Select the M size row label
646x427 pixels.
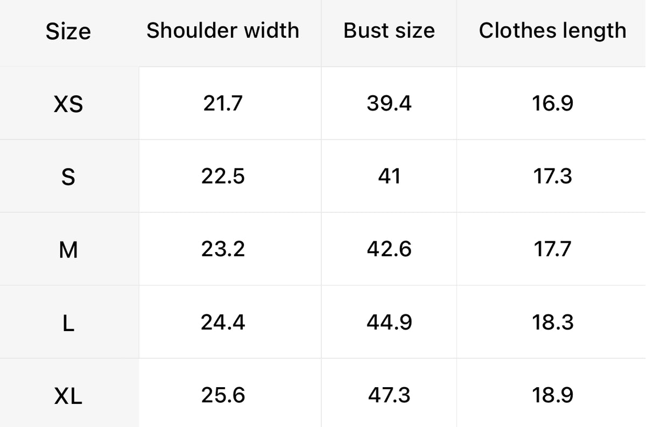[x=68, y=250]
